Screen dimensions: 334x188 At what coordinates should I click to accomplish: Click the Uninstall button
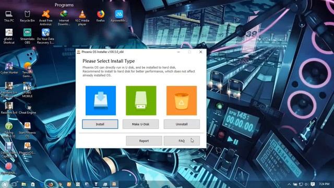182,124
